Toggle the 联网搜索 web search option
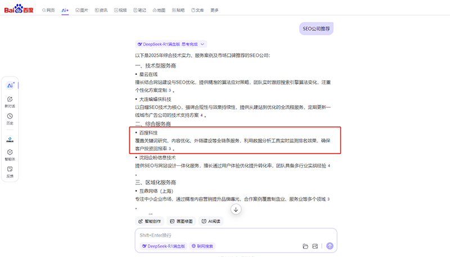This screenshot has height=257, width=450. pyautogui.click(x=202, y=246)
